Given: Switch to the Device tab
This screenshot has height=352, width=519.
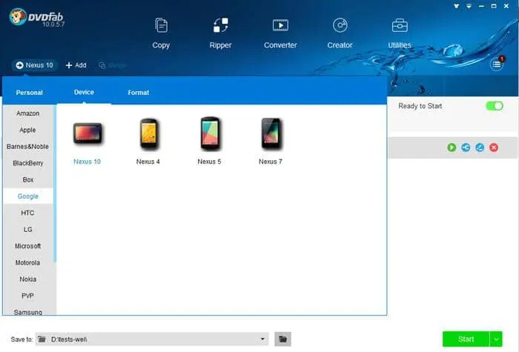Looking at the screenshot, I should [x=84, y=93].
